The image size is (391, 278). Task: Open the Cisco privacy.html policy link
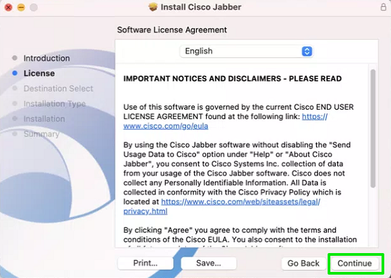click(146, 211)
